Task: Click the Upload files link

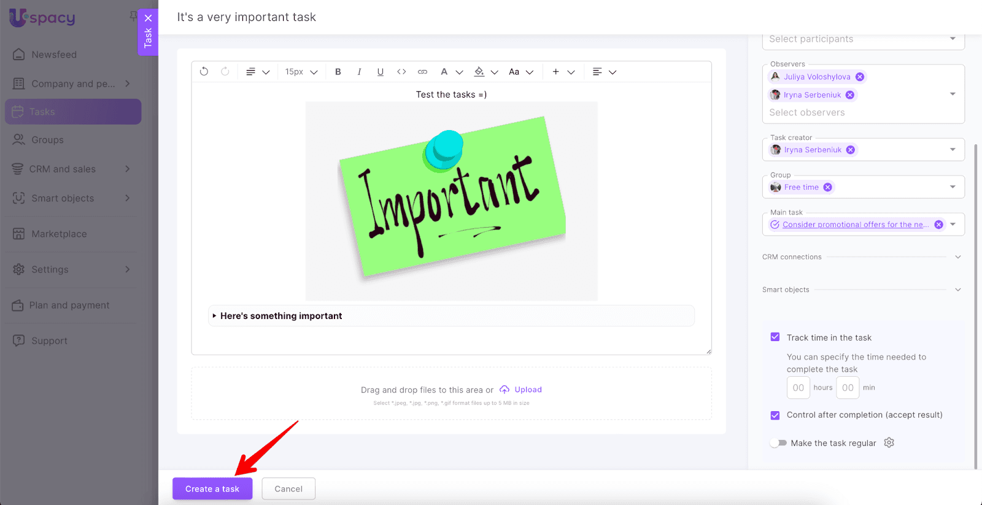Action: click(x=527, y=390)
